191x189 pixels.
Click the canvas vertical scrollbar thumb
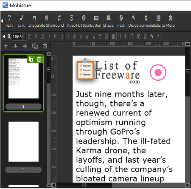pos(188,71)
